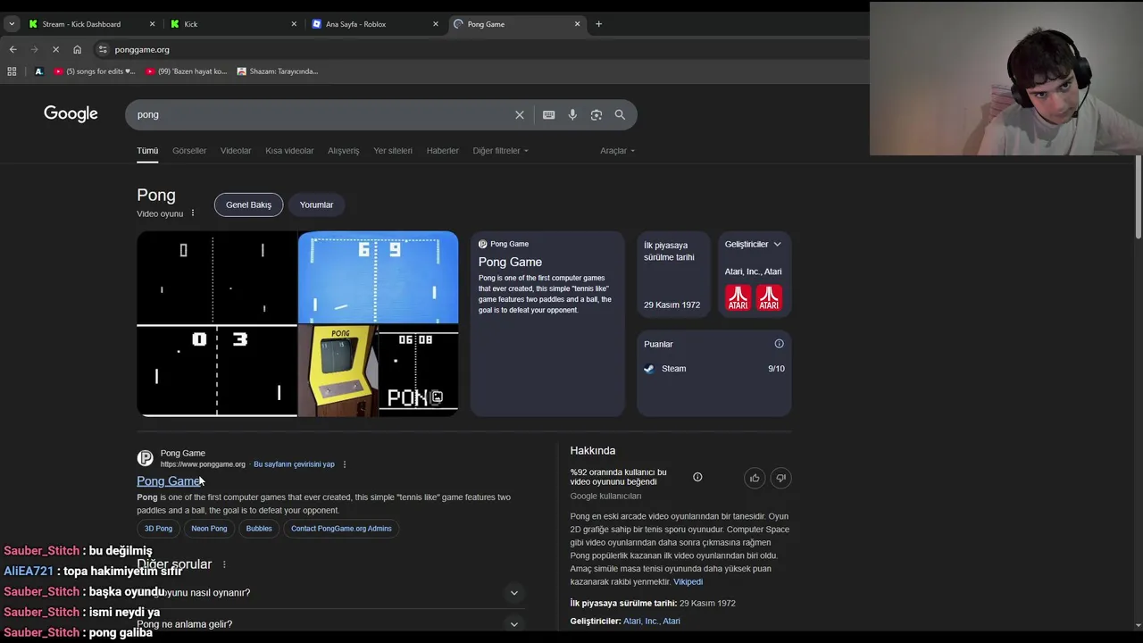Close the Ana Sayfa - Roblox tab

click(436, 24)
